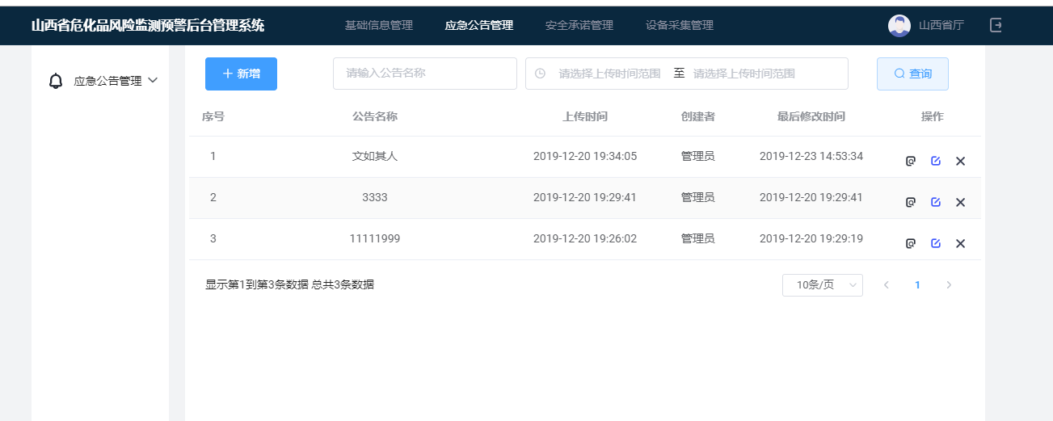Viewport: 1053px width, 421px height.
Task: Delete the 3333 announcement
Action: click(x=960, y=202)
